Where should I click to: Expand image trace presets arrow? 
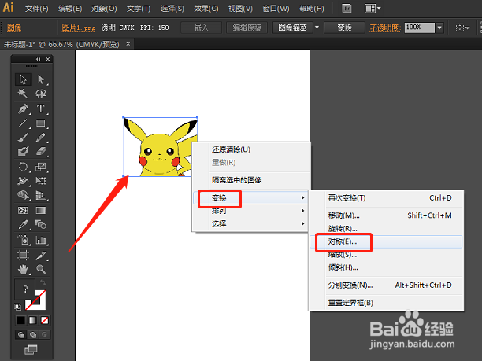pyautogui.click(x=317, y=28)
